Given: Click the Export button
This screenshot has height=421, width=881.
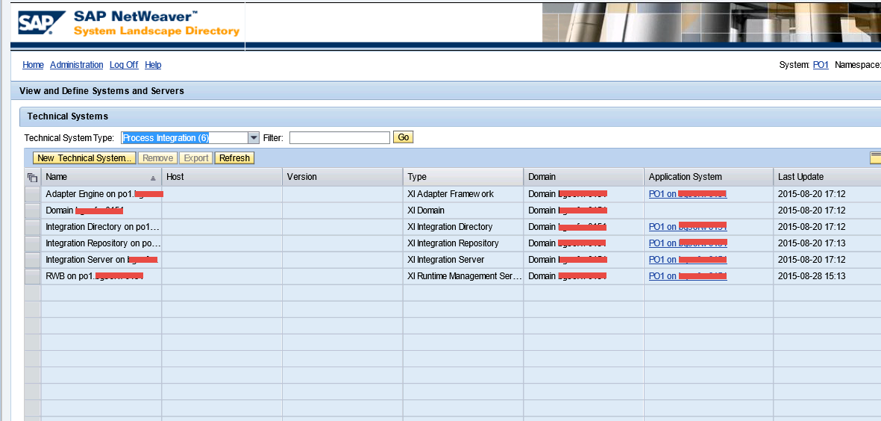Looking at the screenshot, I should coord(197,158).
